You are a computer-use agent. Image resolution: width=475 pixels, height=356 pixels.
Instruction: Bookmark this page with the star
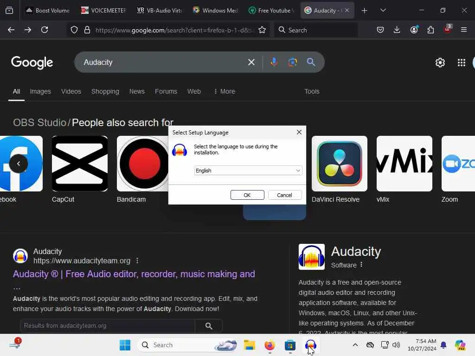[262, 30]
